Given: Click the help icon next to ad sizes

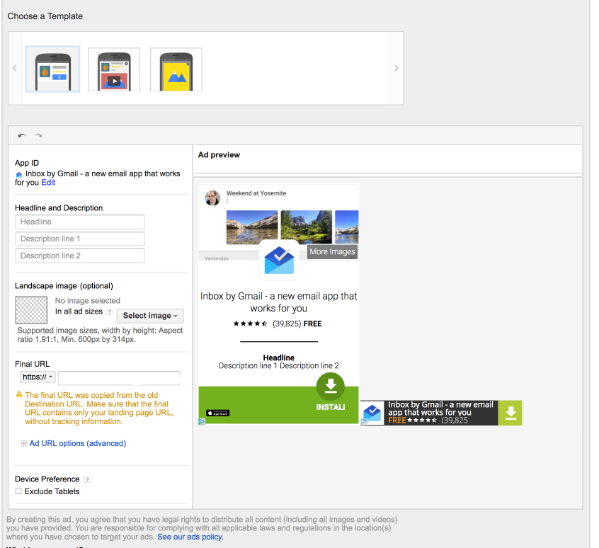Looking at the screenshot, I should (x=110, y=312).
